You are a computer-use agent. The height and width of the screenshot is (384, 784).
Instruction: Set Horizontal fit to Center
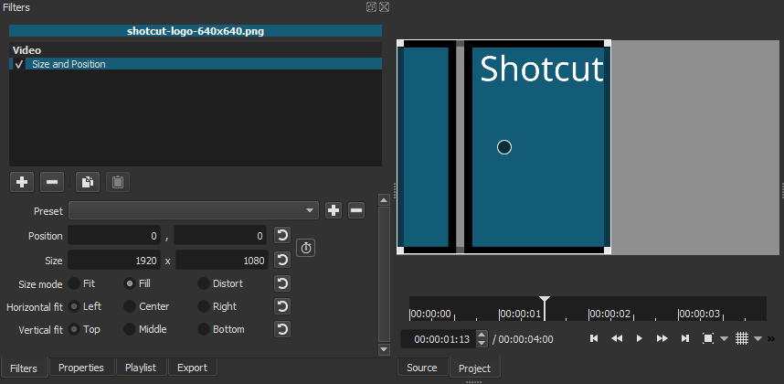[x=130, y=306]
